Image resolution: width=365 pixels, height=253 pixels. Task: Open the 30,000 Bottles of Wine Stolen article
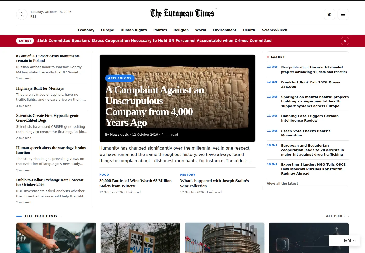135,183
